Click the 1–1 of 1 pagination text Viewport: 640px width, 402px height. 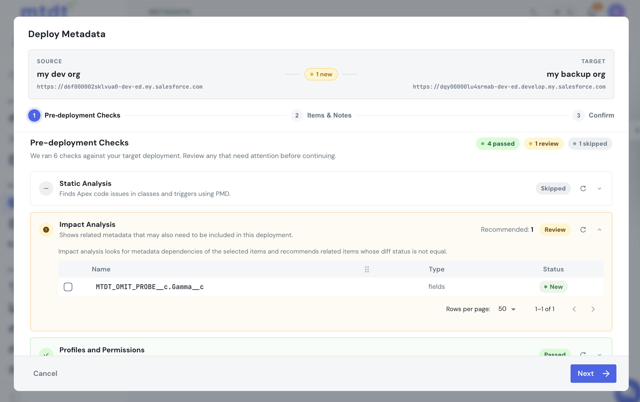[545, 309]
